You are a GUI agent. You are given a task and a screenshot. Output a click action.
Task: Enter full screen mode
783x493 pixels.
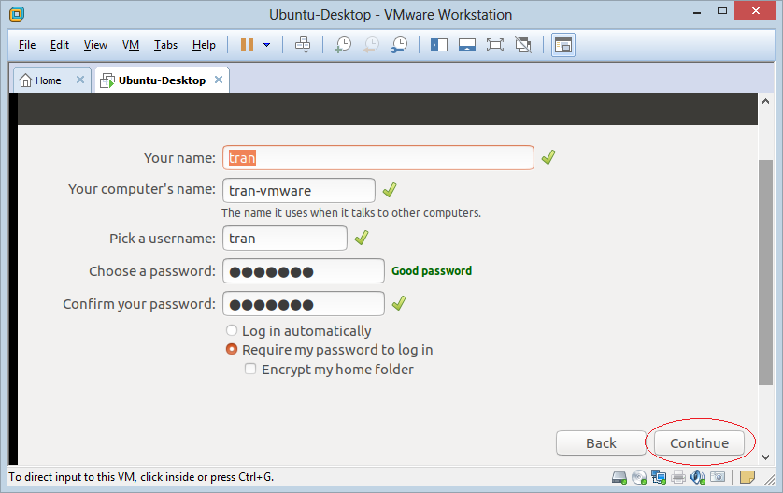pos(495,45)
